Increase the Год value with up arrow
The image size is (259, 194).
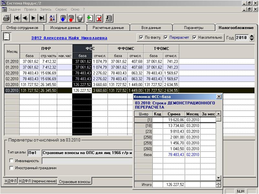click(x=252, y=36)
